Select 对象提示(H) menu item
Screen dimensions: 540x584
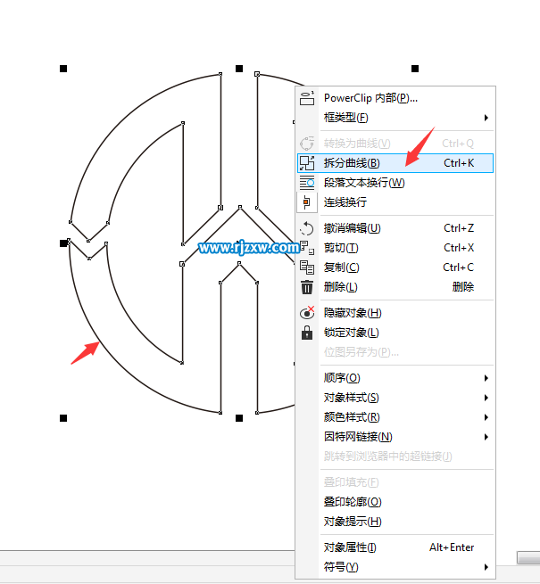click(x=395, y=522)
